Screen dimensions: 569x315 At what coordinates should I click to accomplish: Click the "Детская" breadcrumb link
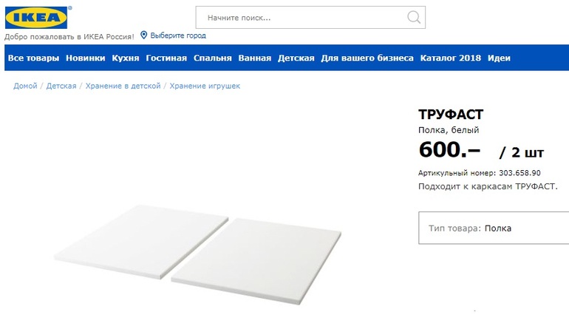(61, 86)
